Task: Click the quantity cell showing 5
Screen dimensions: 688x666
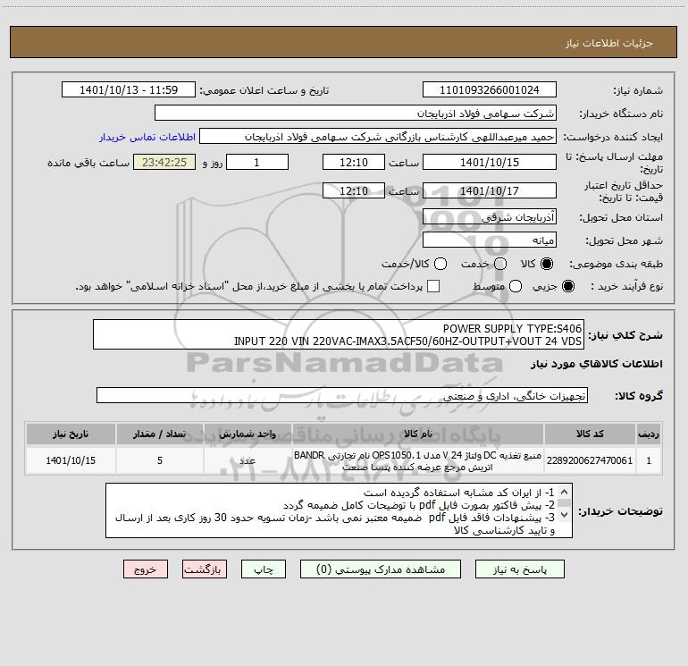Action: pos(160,460)
